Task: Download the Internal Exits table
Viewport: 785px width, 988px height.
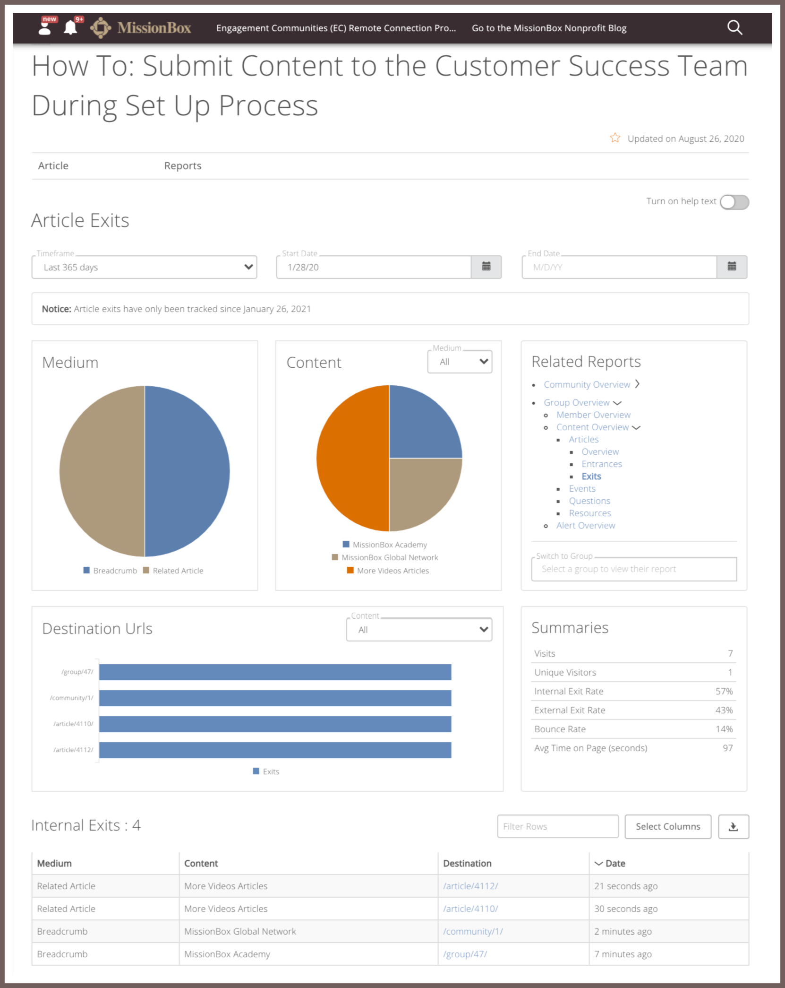Action: 733,826
